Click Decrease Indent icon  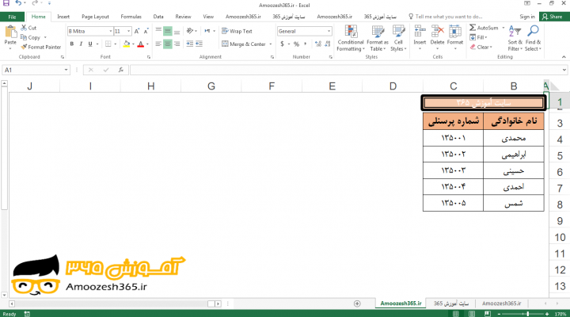point(190,44)
